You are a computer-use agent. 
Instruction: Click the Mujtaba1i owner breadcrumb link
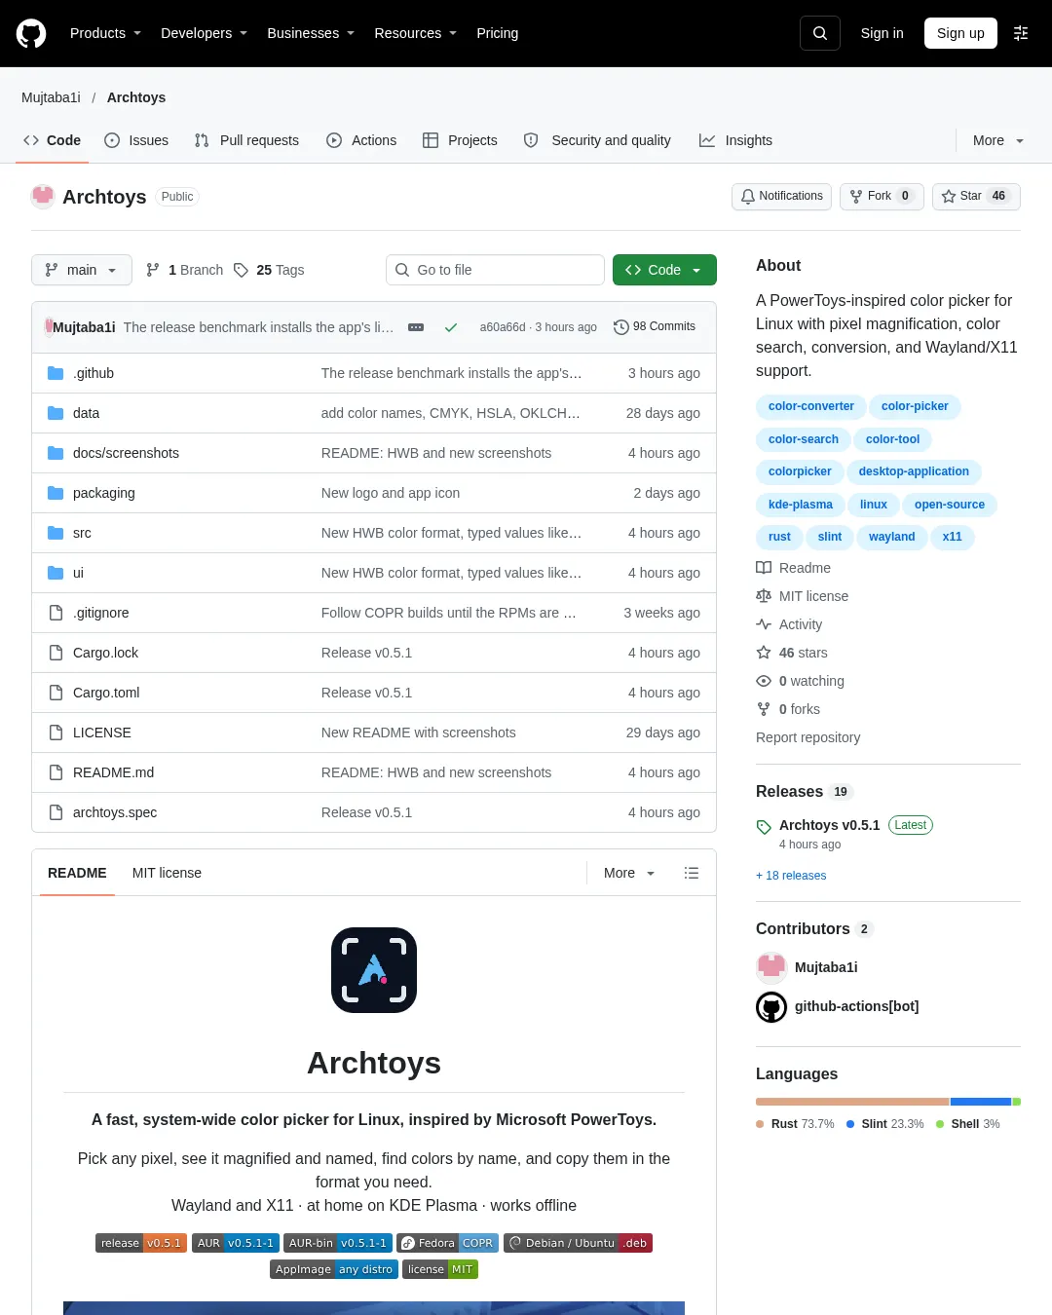(51, 97)
